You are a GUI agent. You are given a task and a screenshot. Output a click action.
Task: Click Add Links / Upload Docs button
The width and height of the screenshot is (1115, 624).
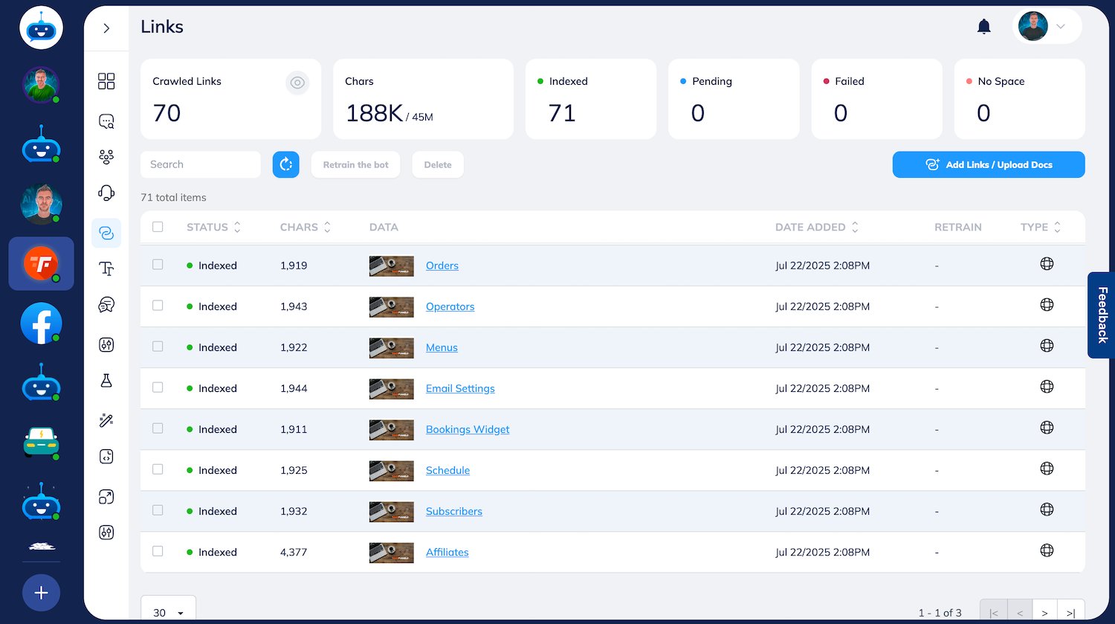tap(988, 164)
